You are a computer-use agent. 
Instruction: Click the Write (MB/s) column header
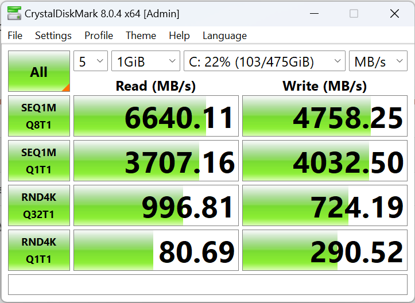325,86
